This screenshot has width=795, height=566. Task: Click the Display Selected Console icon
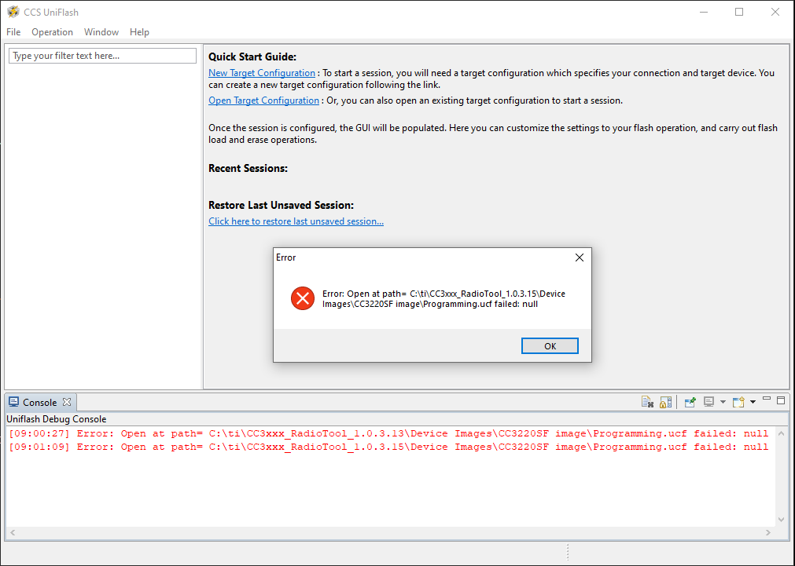(709, 402)
